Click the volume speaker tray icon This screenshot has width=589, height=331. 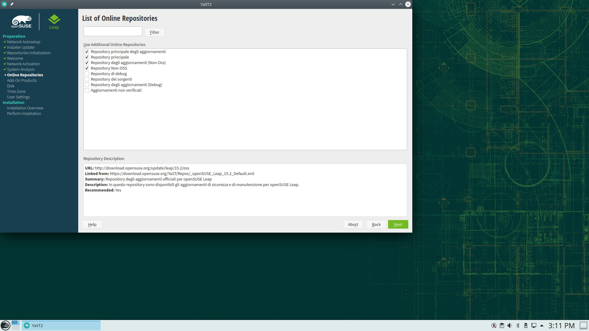coord(510,325)
